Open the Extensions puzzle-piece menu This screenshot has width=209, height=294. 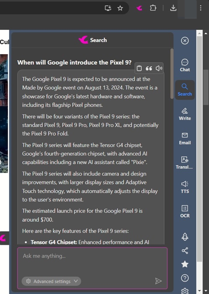153,8
